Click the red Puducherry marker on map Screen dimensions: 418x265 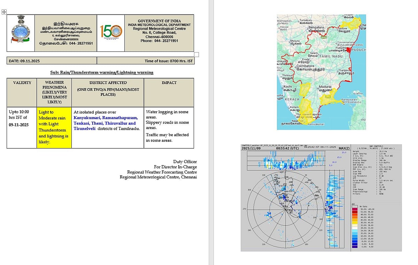349,50
